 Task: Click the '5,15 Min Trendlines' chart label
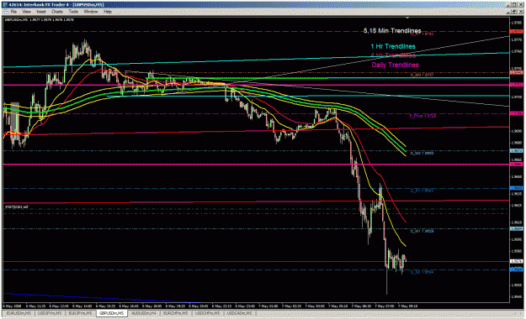(392, 31)
